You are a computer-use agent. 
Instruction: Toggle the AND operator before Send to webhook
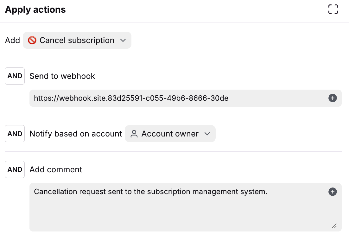15,76
